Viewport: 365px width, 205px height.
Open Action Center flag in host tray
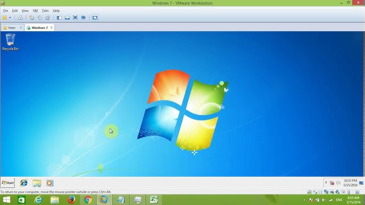coord(311,200)
